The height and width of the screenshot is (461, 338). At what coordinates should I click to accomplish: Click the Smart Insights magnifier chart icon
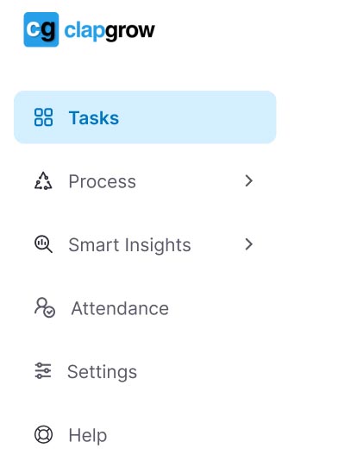click(43, 244)
